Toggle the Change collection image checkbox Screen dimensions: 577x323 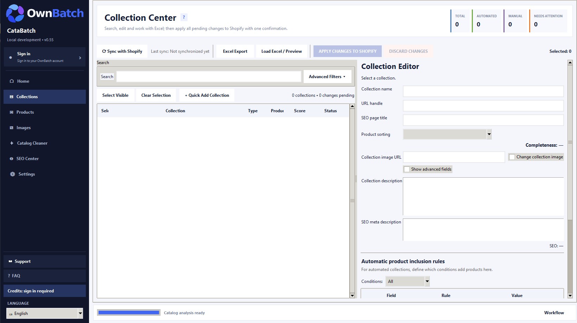tap(512, 157)
